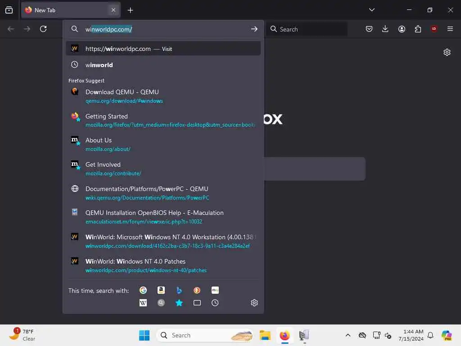
Task: Search this time with Amazon
Action: 161,291
